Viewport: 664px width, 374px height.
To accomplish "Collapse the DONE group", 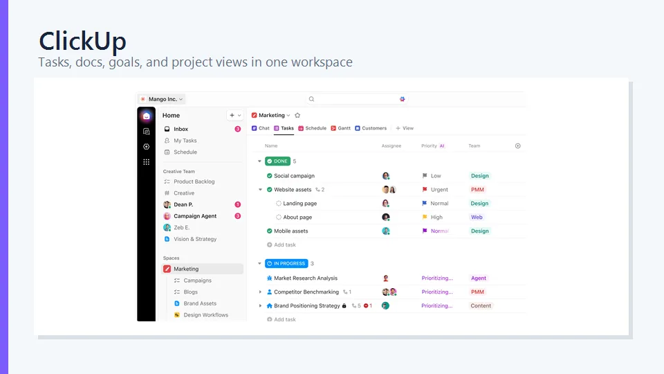I will point(259,161).
